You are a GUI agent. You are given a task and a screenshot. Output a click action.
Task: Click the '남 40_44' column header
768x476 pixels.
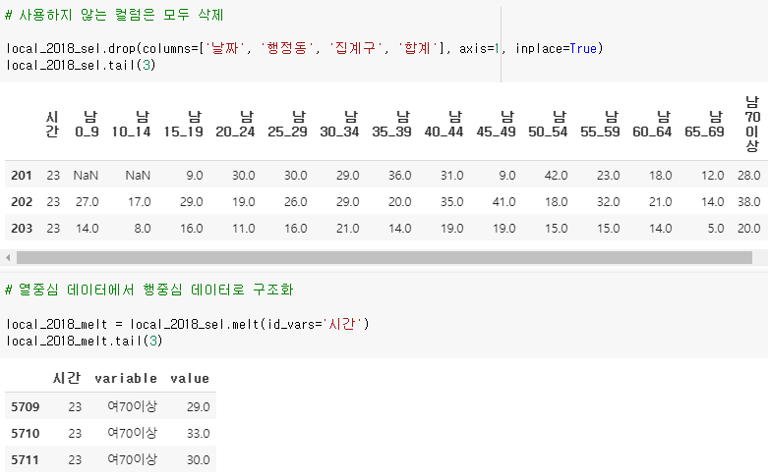click(x=443, y=124)
